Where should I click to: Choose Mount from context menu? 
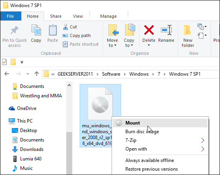pos(160,123)
